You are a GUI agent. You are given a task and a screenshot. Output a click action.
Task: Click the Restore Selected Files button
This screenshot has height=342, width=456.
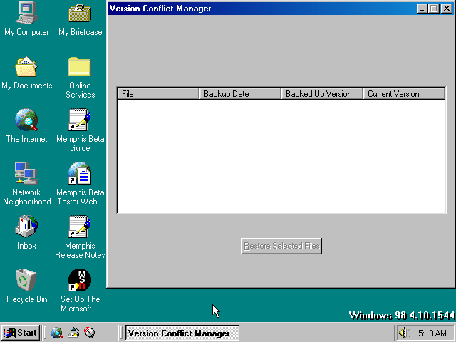(x=281, y=246)
